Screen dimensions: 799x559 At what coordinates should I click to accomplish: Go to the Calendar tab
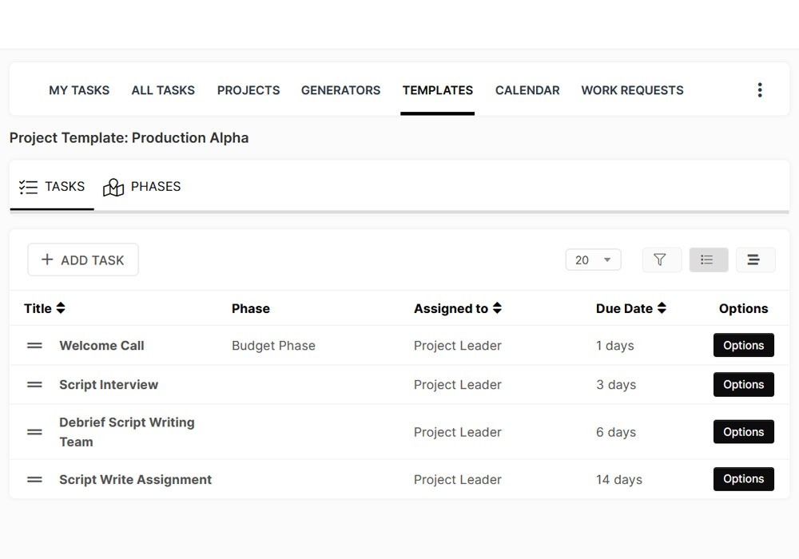[x=527, y=90]
